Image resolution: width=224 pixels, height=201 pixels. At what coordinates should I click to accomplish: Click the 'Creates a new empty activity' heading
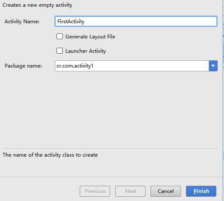pos(37,5)
